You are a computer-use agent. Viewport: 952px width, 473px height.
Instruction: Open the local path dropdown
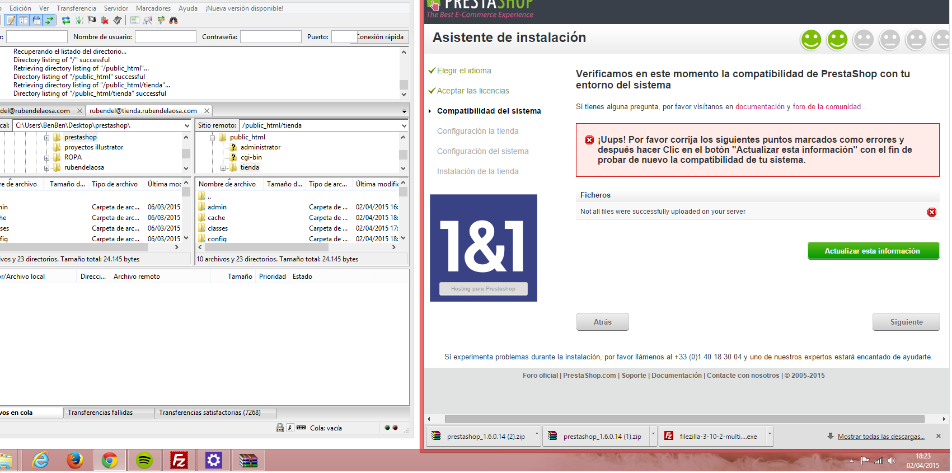click(x=187, y=126)
